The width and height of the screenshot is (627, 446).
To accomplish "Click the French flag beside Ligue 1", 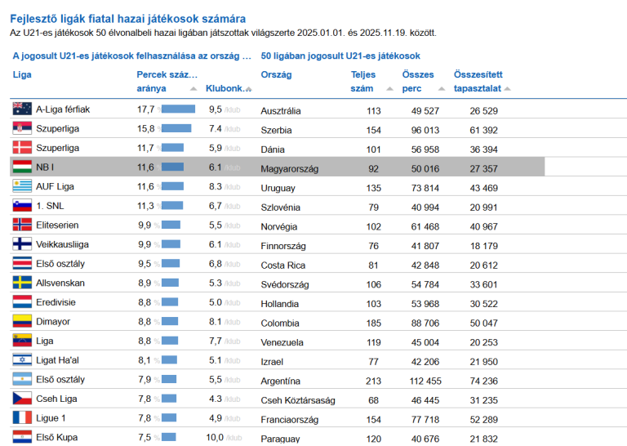I will pos(22,418).
